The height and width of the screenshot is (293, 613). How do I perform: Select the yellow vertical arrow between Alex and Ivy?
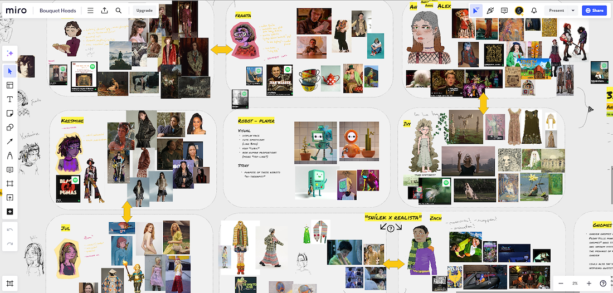[484, 103]
